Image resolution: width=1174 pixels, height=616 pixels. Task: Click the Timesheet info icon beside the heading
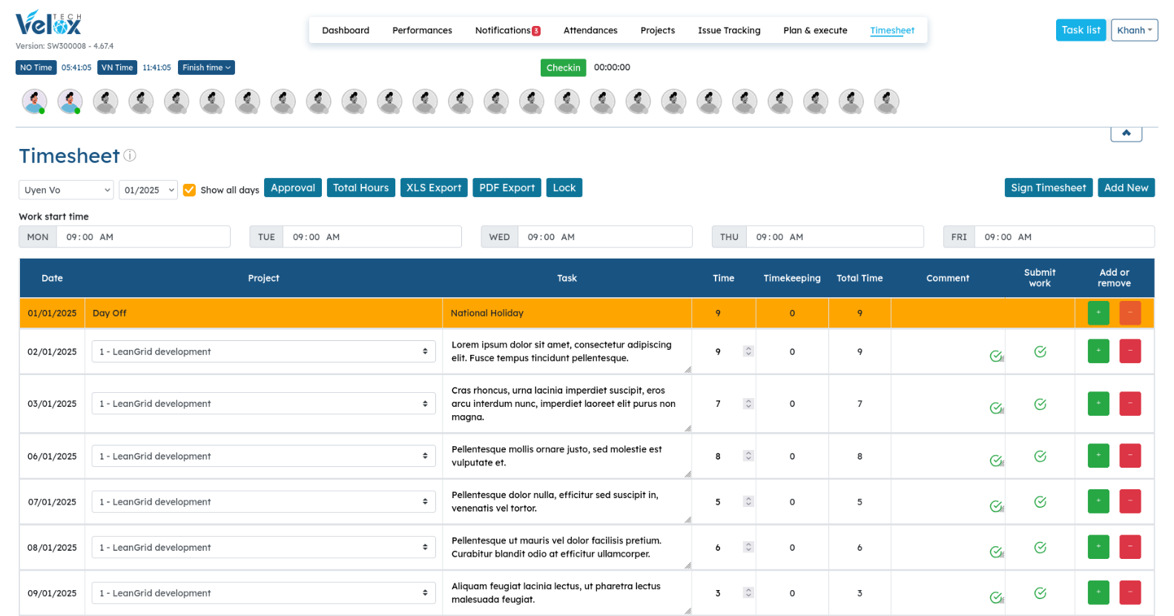point(130,155)
